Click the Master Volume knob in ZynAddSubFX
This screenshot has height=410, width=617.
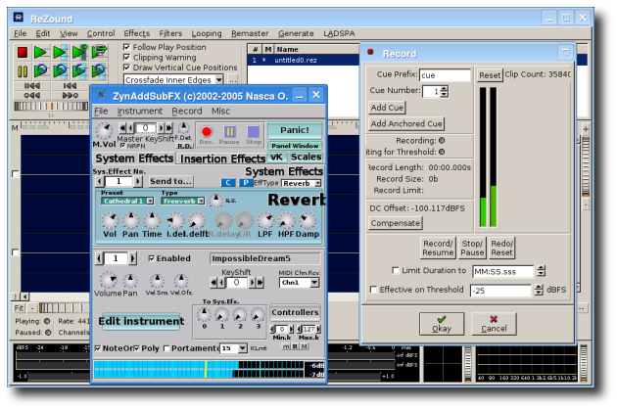coord(103,131)
